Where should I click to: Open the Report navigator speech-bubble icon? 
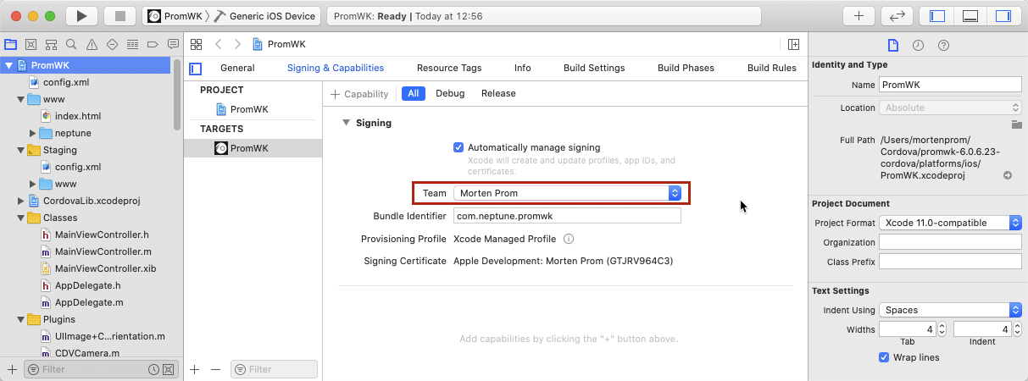point(173,44)
